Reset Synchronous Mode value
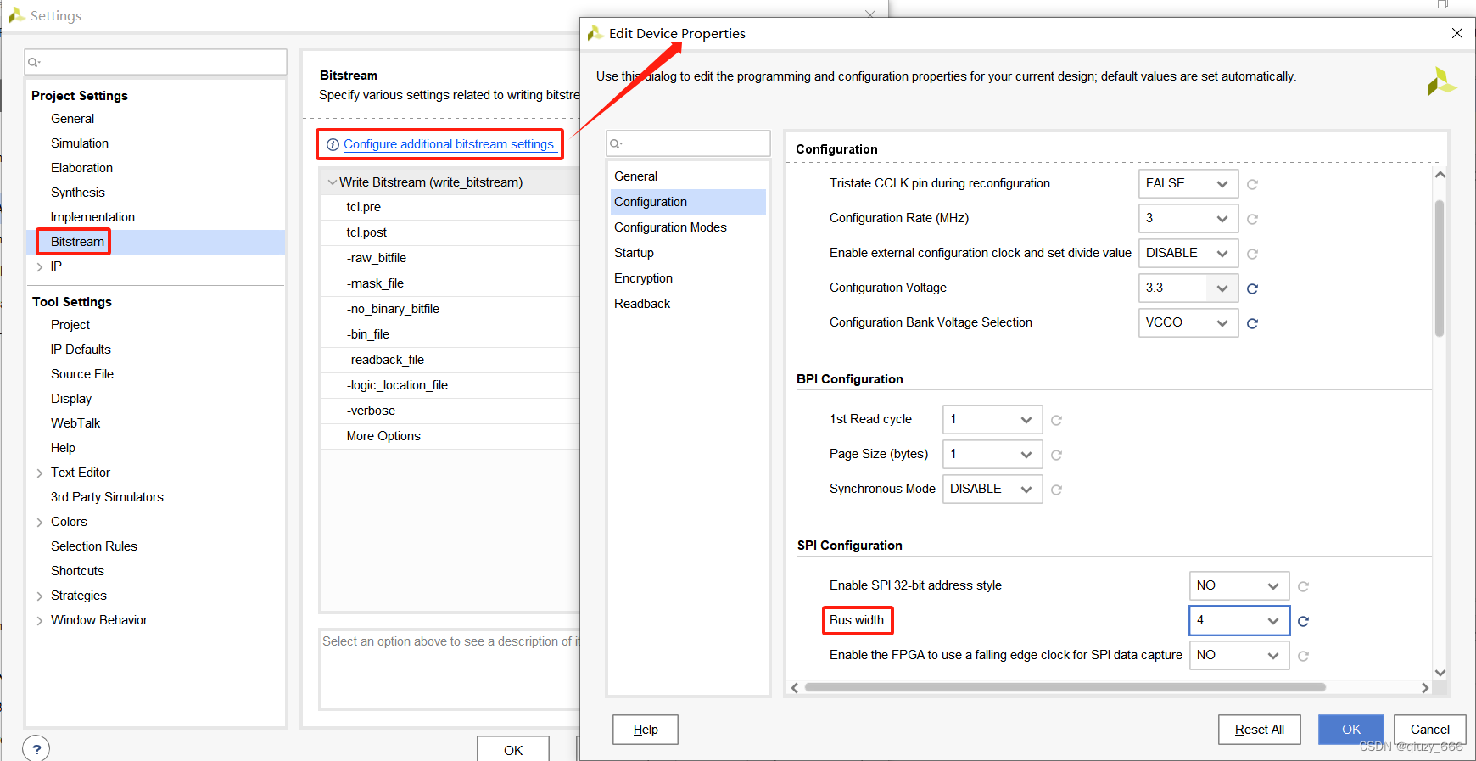The image size is (1476, 761). pyautogui.click(x=1056, y=490)
